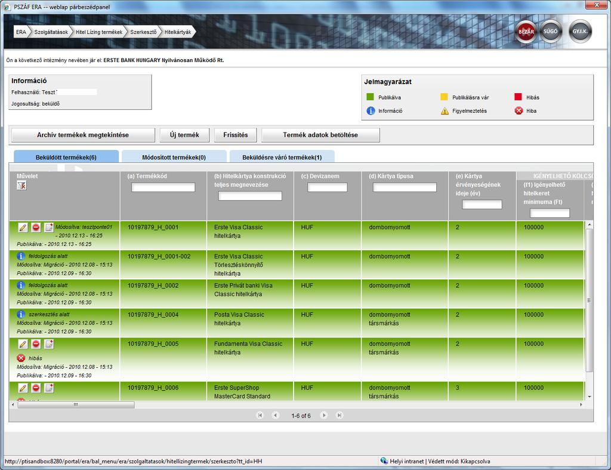Edit pencil icon for product 10197879_H_0006
Viewport: 611px width, 470px height.
coord(23,388)
